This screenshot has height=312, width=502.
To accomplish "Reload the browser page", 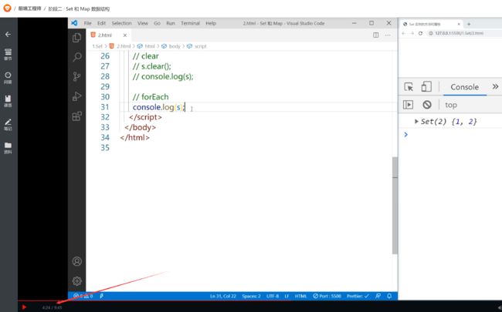I will [420, 33].
